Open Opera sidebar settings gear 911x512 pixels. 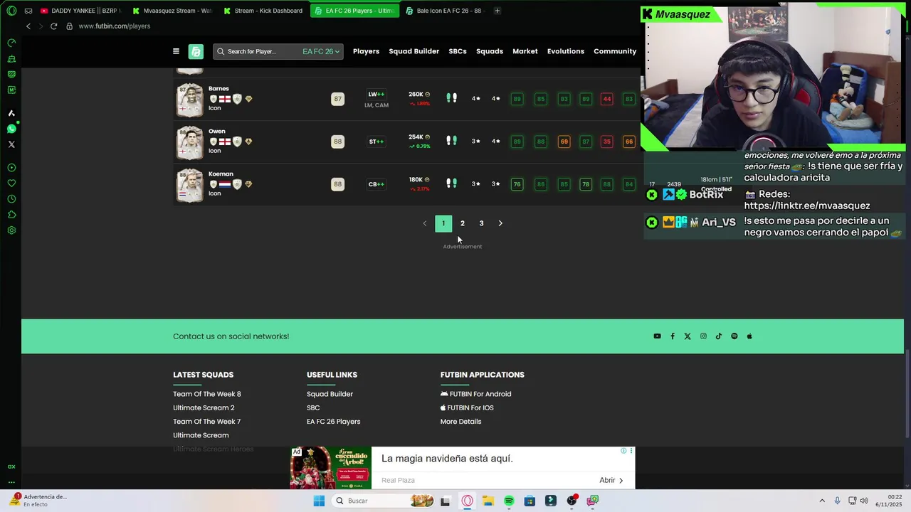pos(11,230)
